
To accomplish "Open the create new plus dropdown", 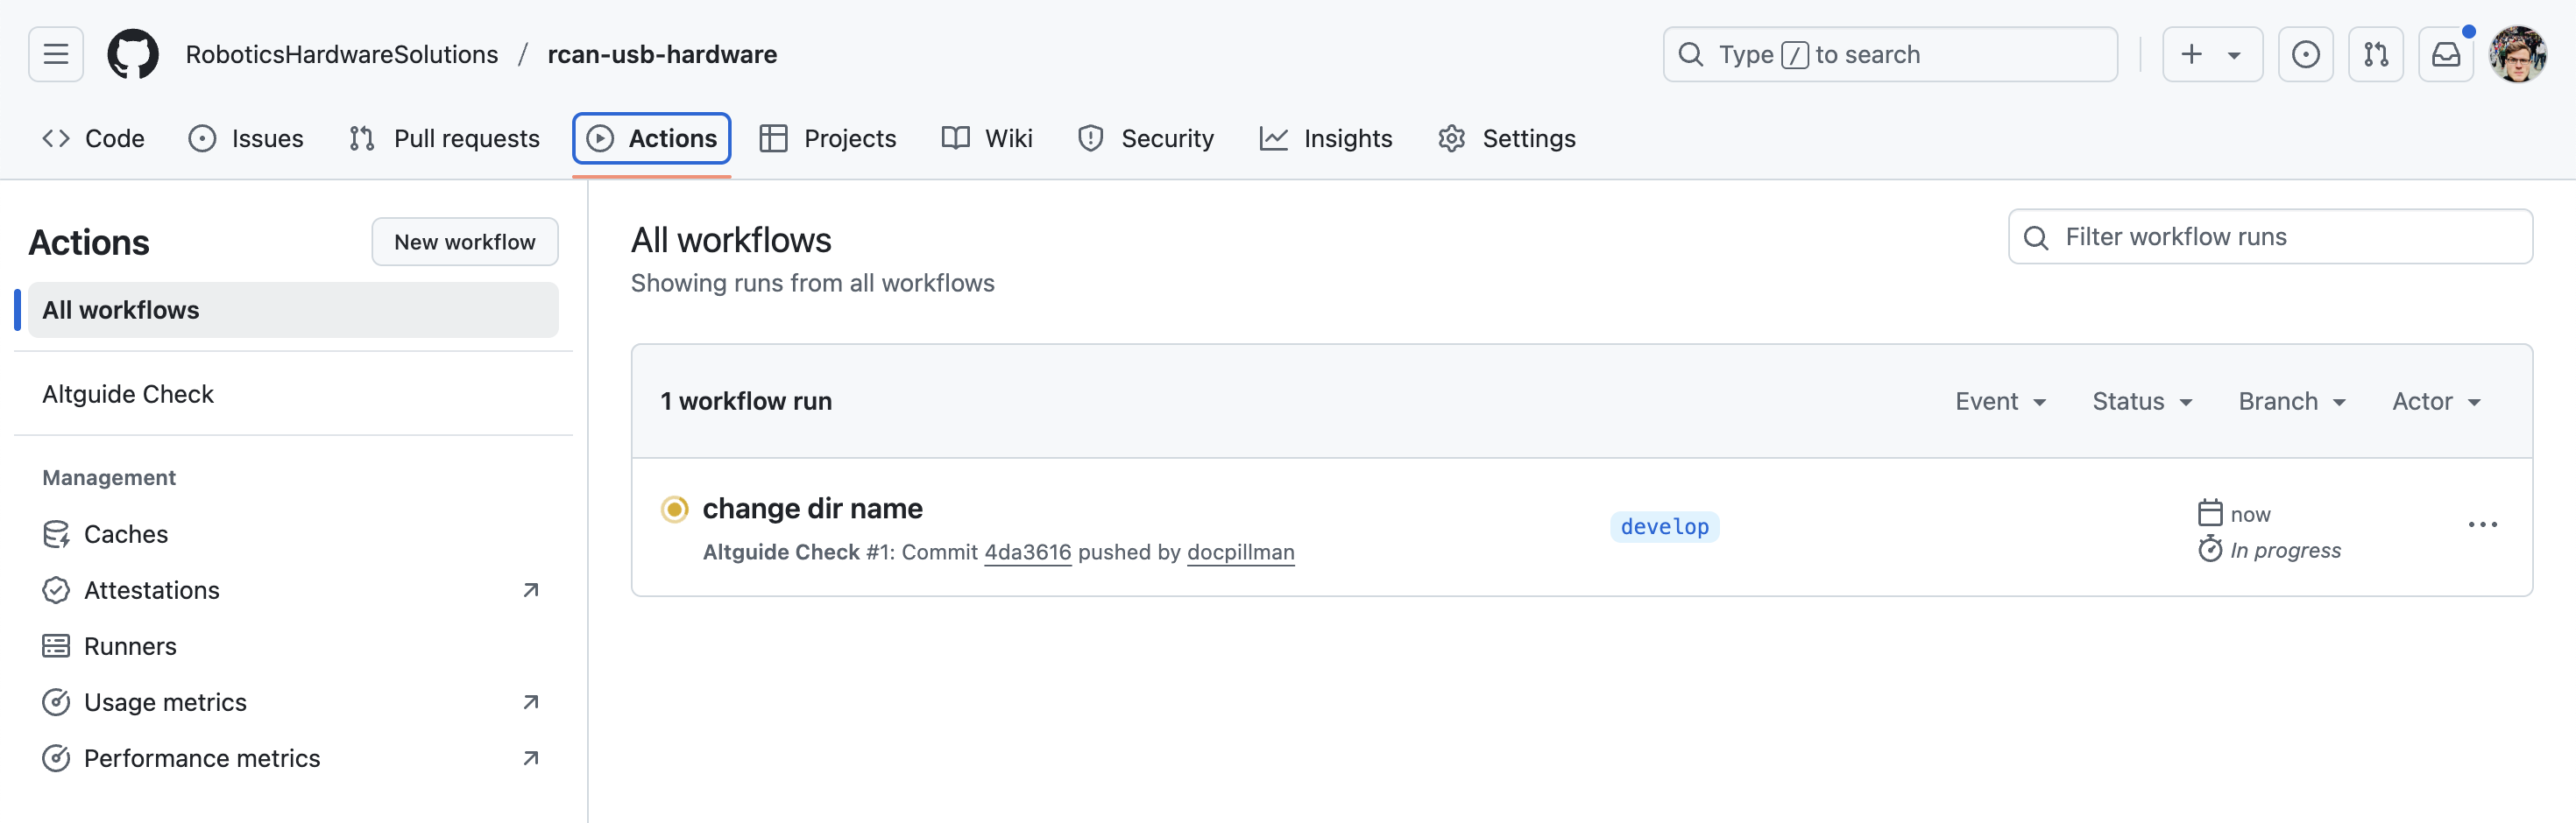I will click(2211, 54).
